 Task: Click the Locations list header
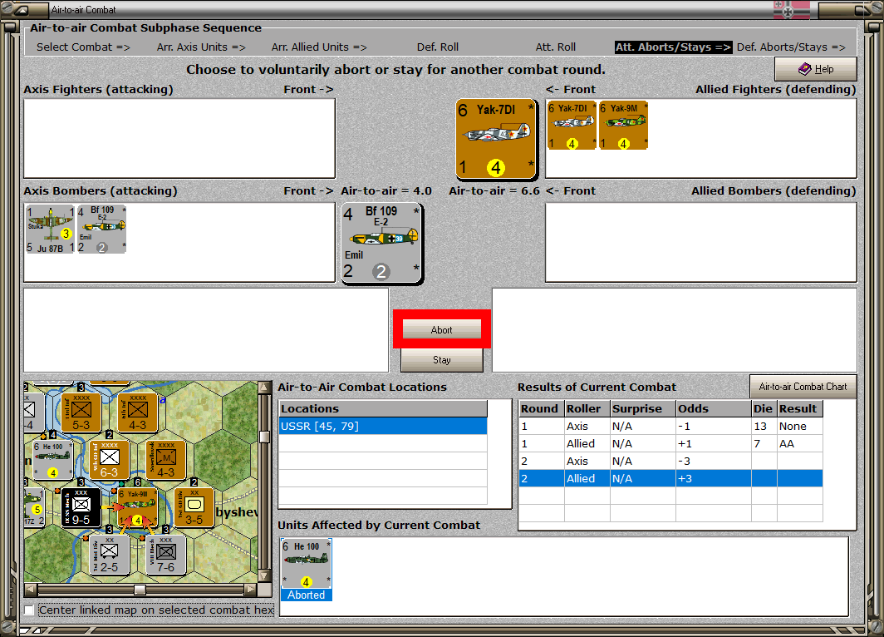pos(383,408)
